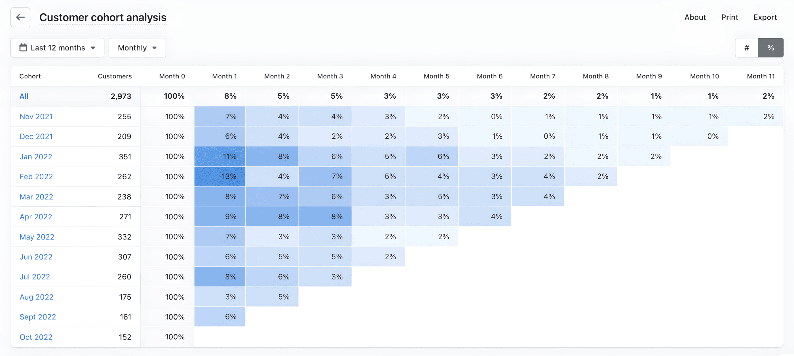Edit the Customer cohort analysis title

103,17
